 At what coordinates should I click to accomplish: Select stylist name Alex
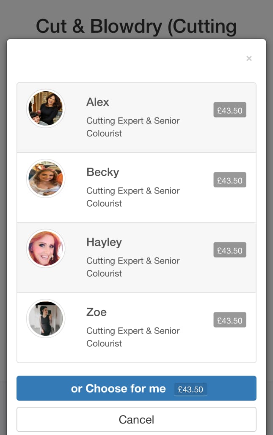click(x=98, y=102)
